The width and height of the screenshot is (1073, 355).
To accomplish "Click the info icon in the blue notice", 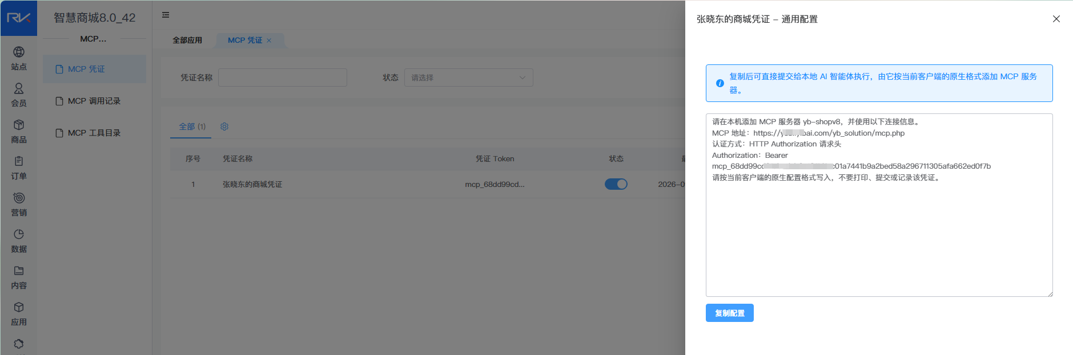I will tap(720, 83).
